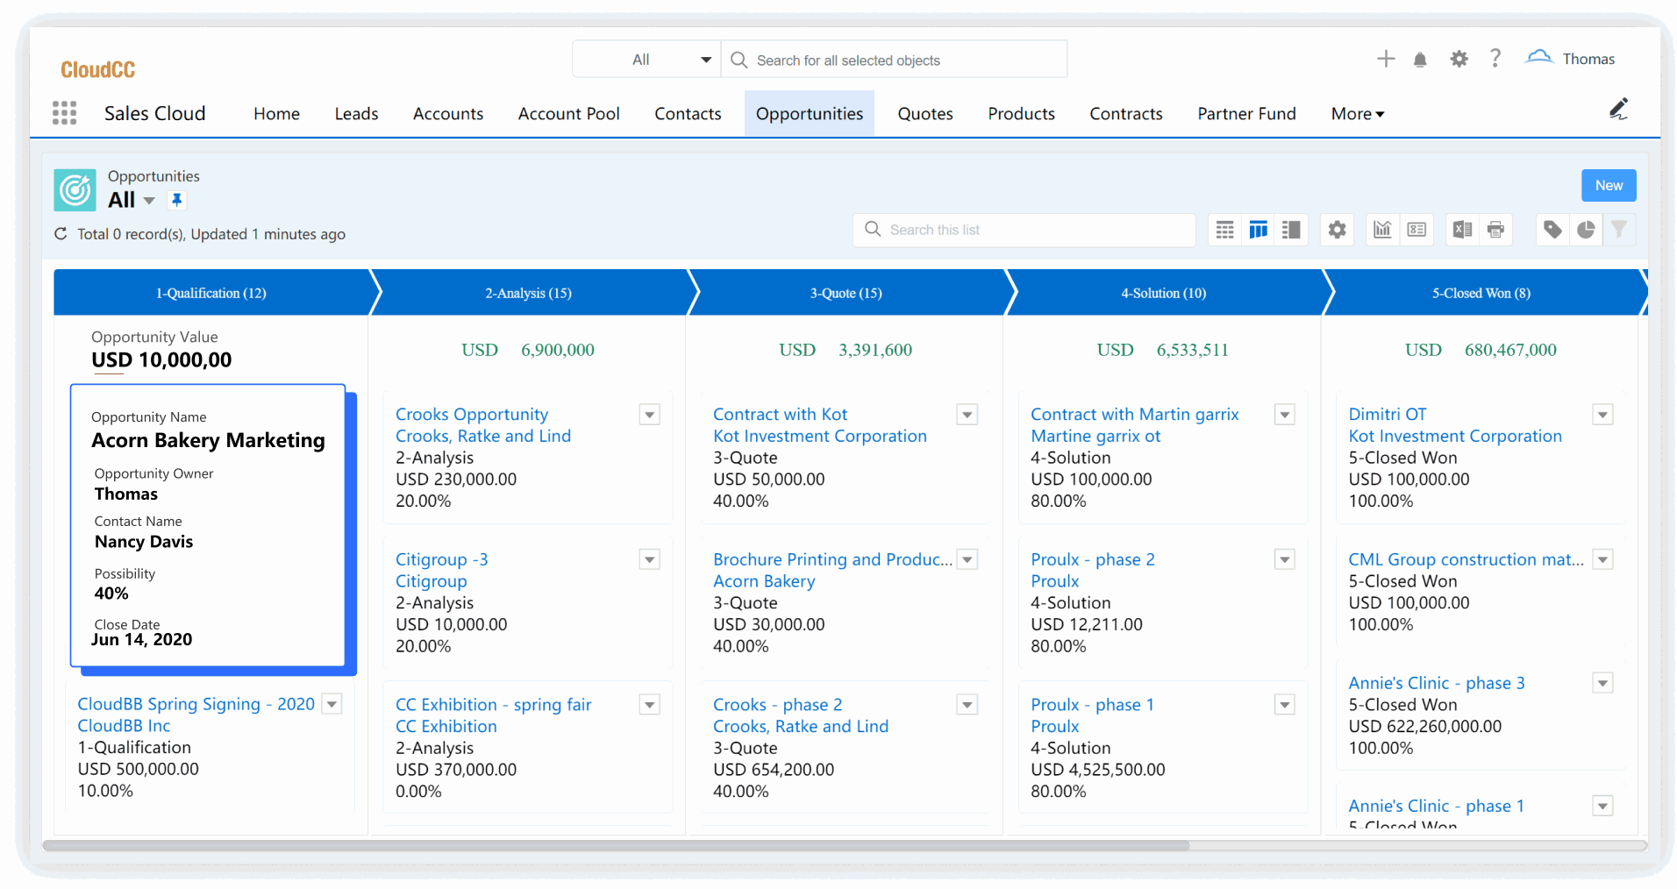Image resolution: width=1677 pixels, height=889 pixels.
Task: Toggle the pin on the All list view
Action: click(x=177, y=200)
